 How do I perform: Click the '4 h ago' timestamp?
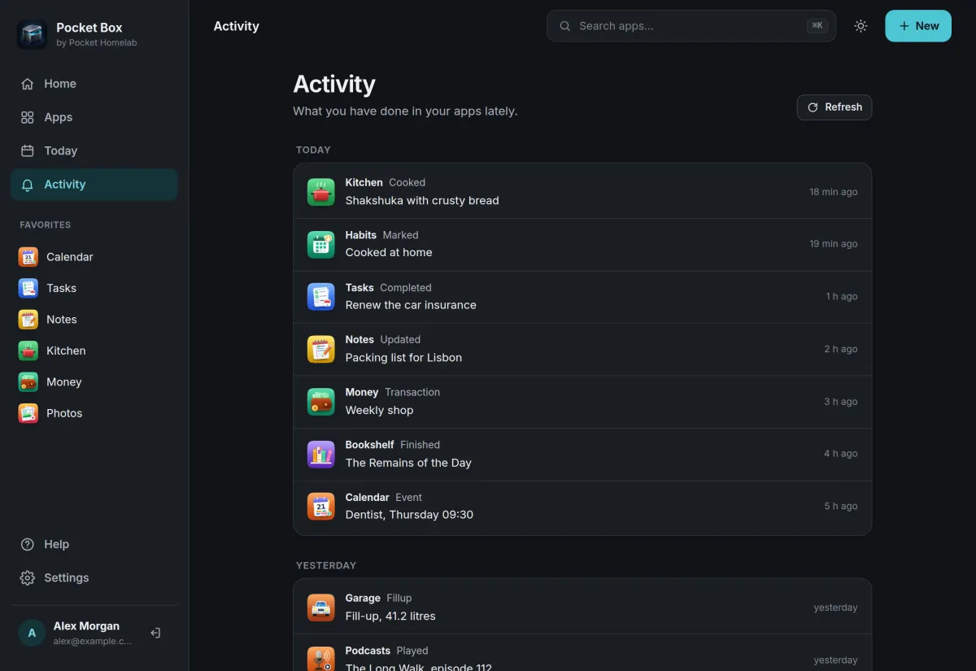841,454
